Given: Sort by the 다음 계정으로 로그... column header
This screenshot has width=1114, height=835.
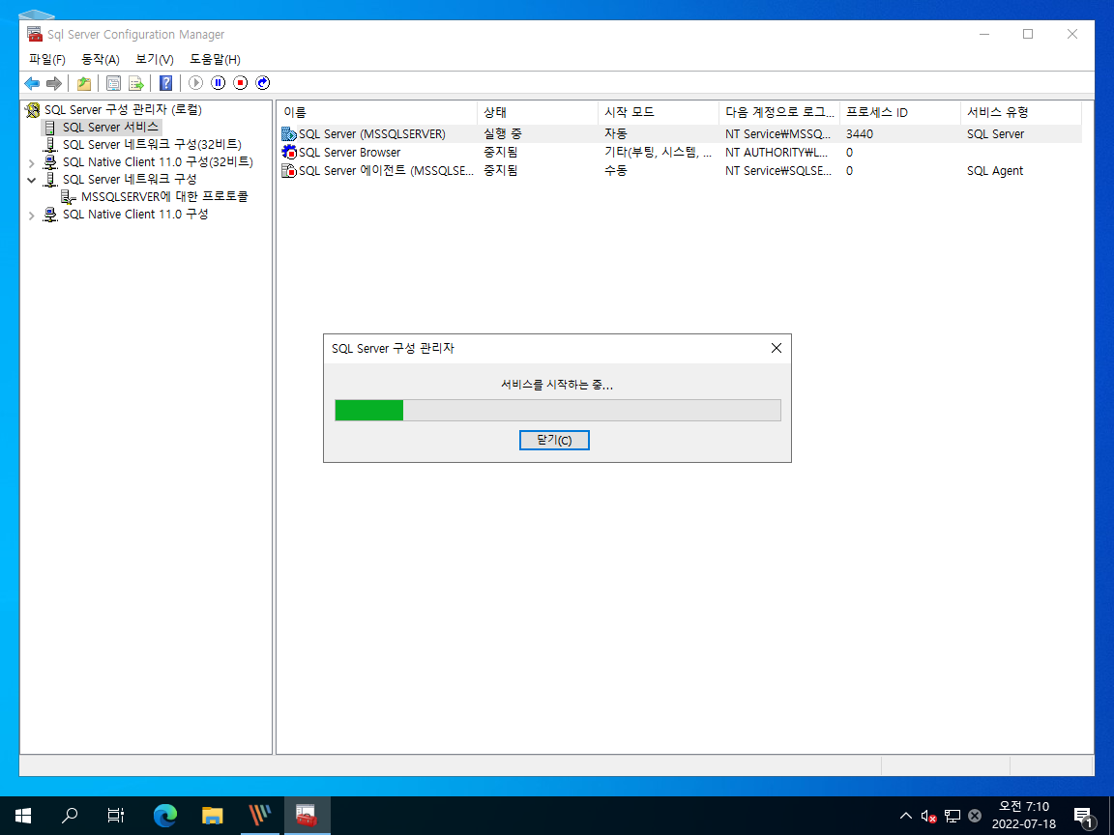Looking at the screenshot, I should click(779, 112).
